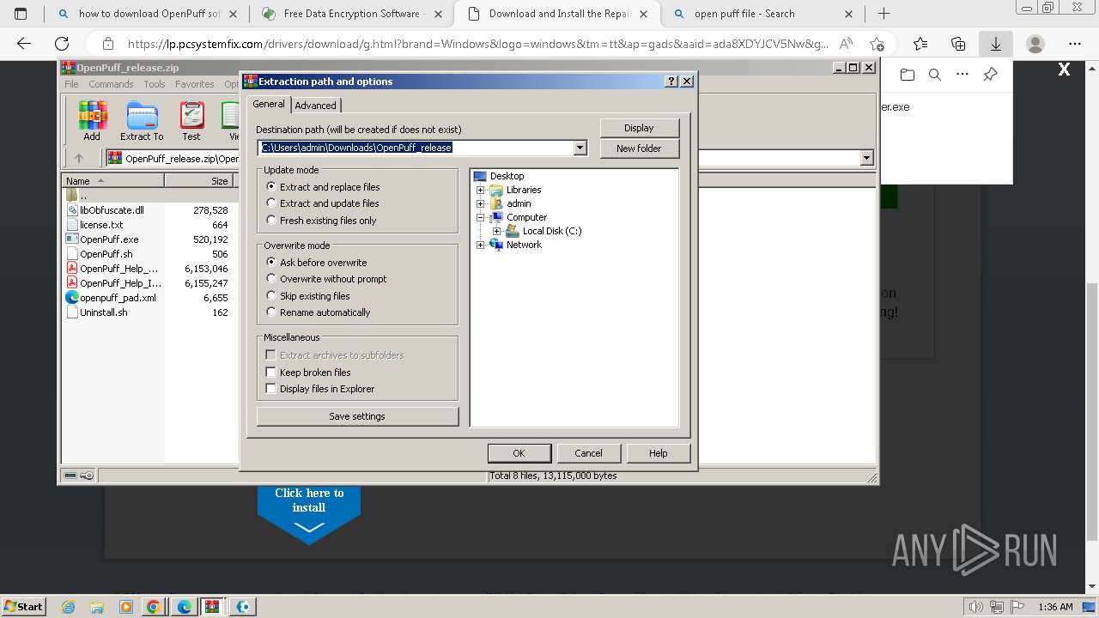The height and width of the screenshot is (618, 1099).
Task: Open Edge Collections icon
Action: (x=958, y=44)
